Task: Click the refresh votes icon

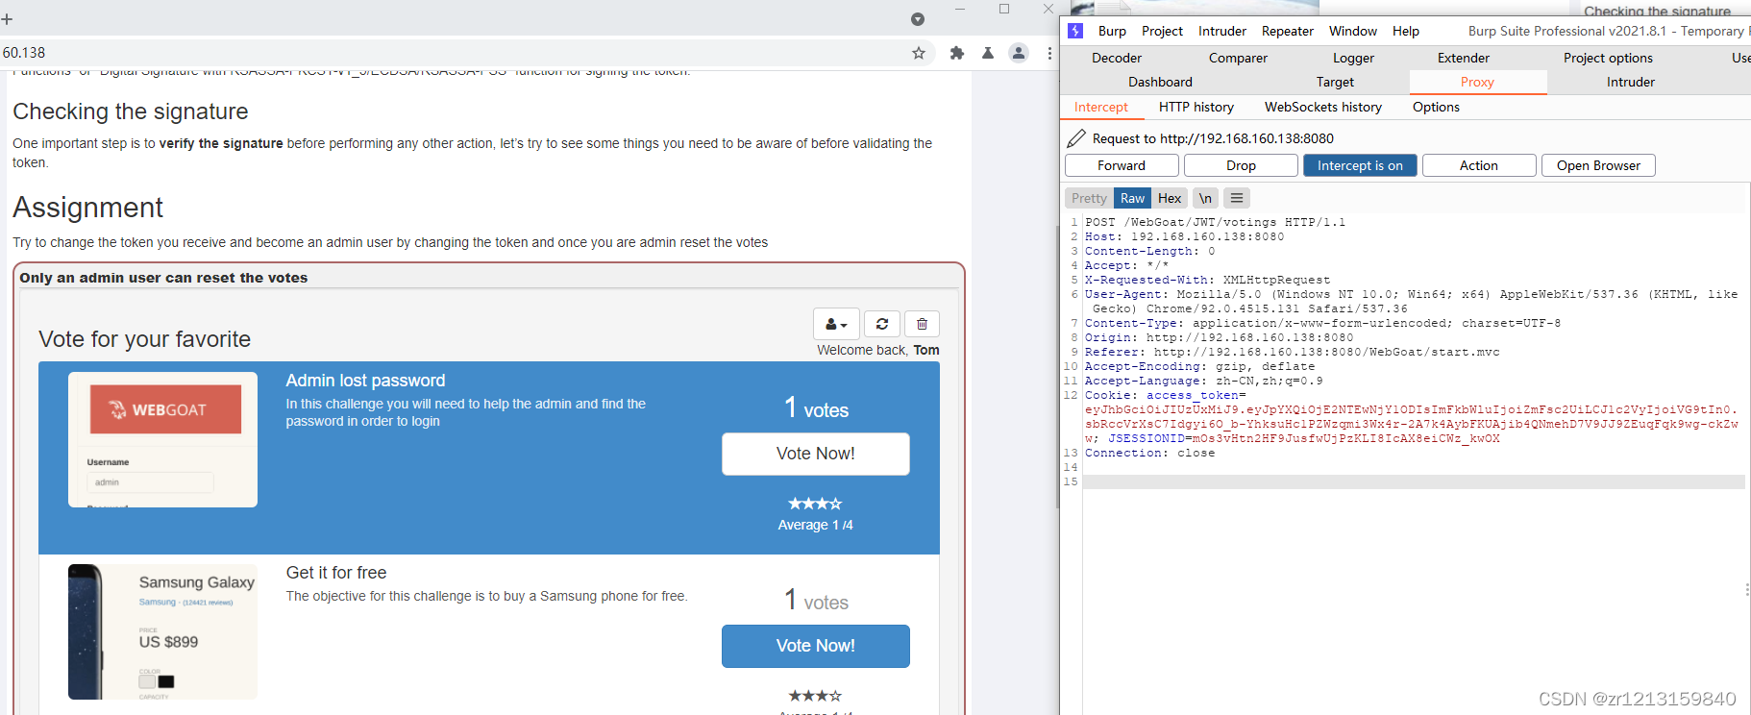Action: (882, 324)
